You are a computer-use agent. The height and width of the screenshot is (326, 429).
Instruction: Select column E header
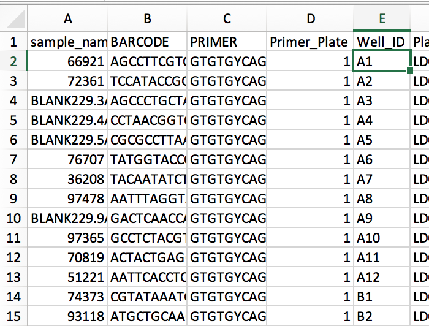point(382,18)
